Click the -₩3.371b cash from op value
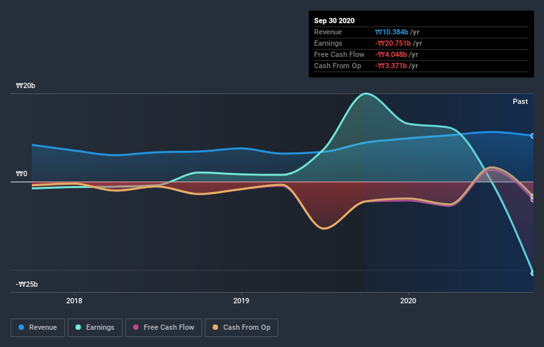Viewport: 544px width, 347px height. [x=391, y=66]
